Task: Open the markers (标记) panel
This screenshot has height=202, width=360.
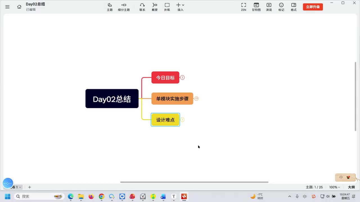Action: [281, 7]
